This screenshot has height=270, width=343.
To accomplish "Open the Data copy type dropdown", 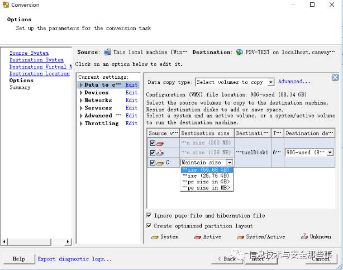I will point(271,82).
